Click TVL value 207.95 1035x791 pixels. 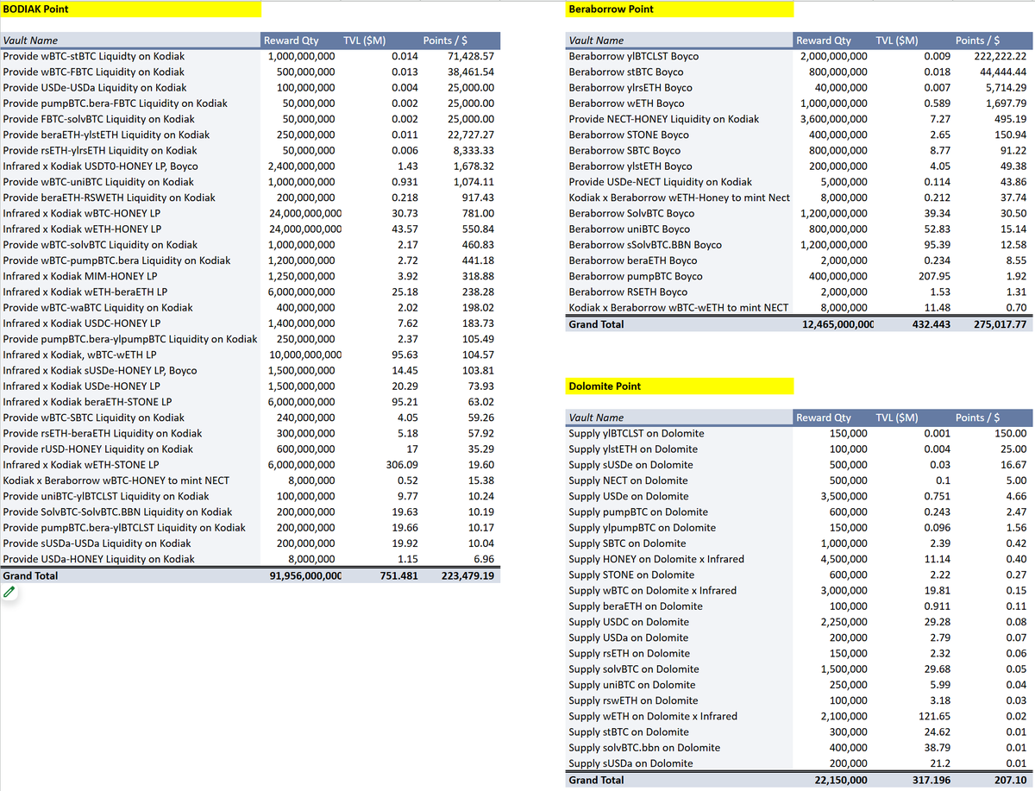pos(934,276)
